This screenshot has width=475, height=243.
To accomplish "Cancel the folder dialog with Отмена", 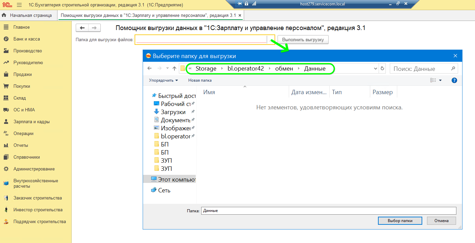I will [442, 221].
